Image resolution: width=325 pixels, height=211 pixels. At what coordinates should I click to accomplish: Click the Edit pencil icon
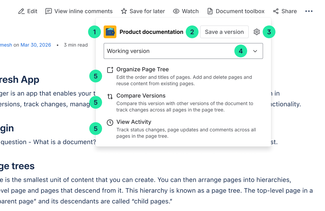click(21, 11)
